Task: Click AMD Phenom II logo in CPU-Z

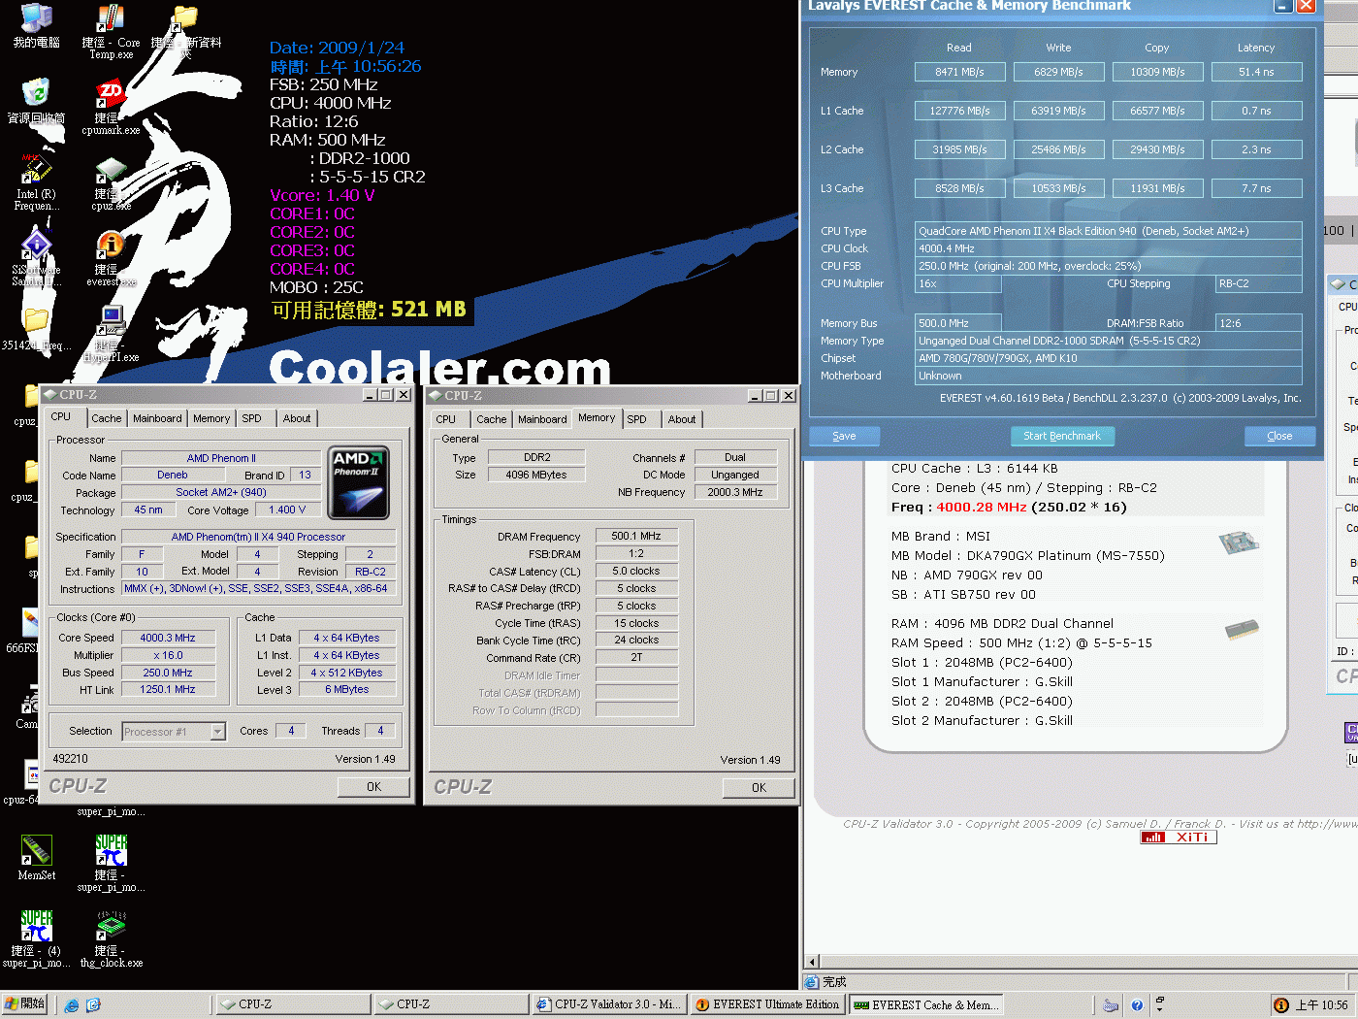Action: click(x=359, y=482)
